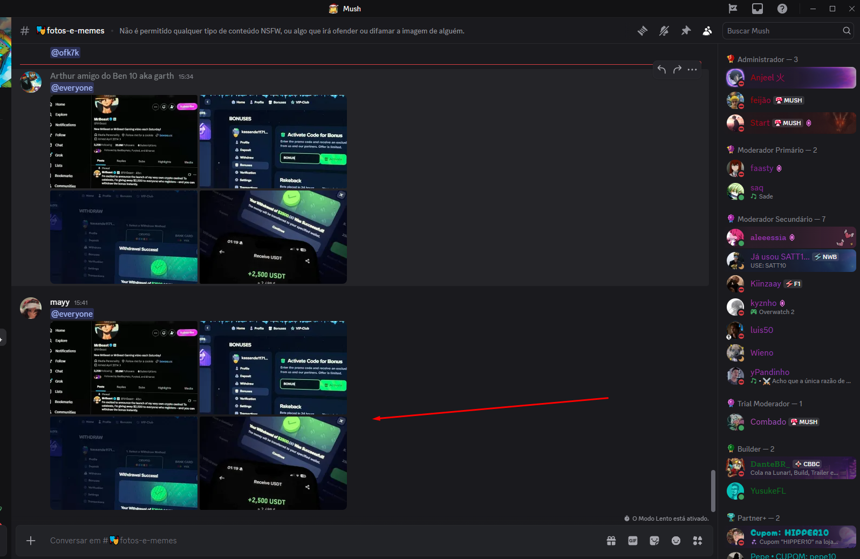Open mayy's avatar
Viewport: 860px width, 559px height.
click(31, 308)
